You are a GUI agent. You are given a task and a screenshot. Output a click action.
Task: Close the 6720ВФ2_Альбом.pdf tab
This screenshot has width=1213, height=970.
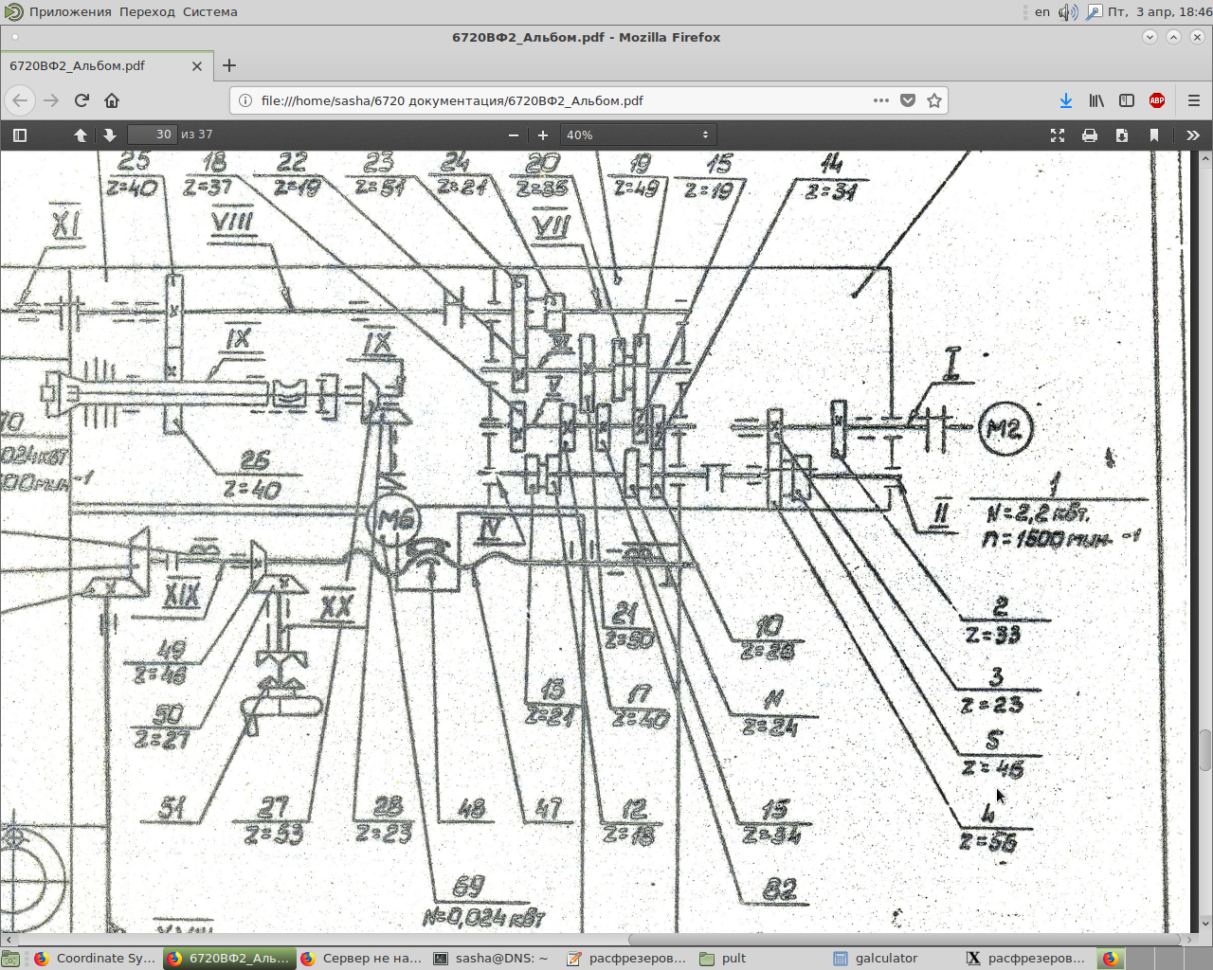point(197,66)
